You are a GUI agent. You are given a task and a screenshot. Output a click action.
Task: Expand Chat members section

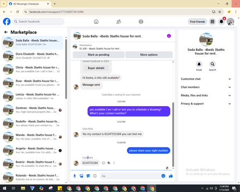pos(206,87)
